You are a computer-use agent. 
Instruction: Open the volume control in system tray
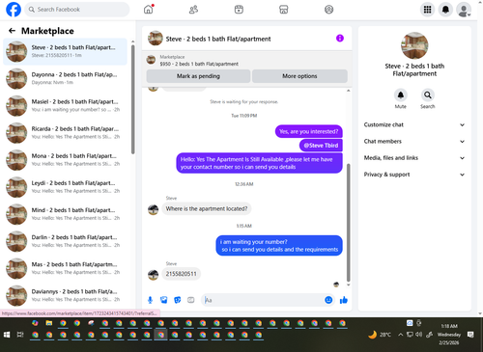pos(418,335)
